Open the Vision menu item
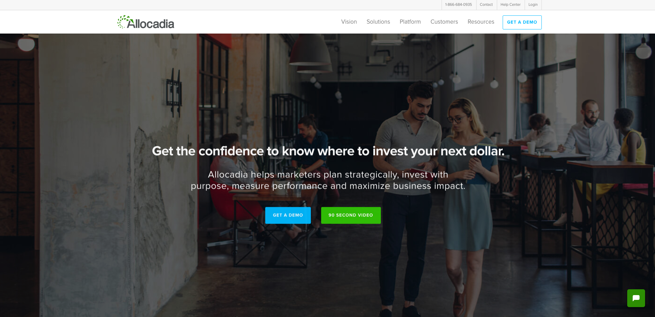This screenshot has width=655, height=317. point(349,22)
